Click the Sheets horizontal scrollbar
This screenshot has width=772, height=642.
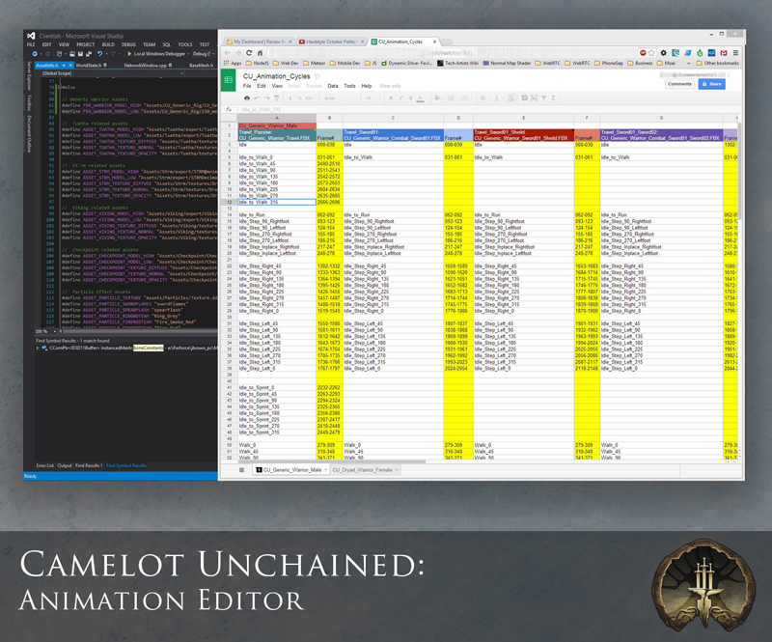click(x=331, y=462)
